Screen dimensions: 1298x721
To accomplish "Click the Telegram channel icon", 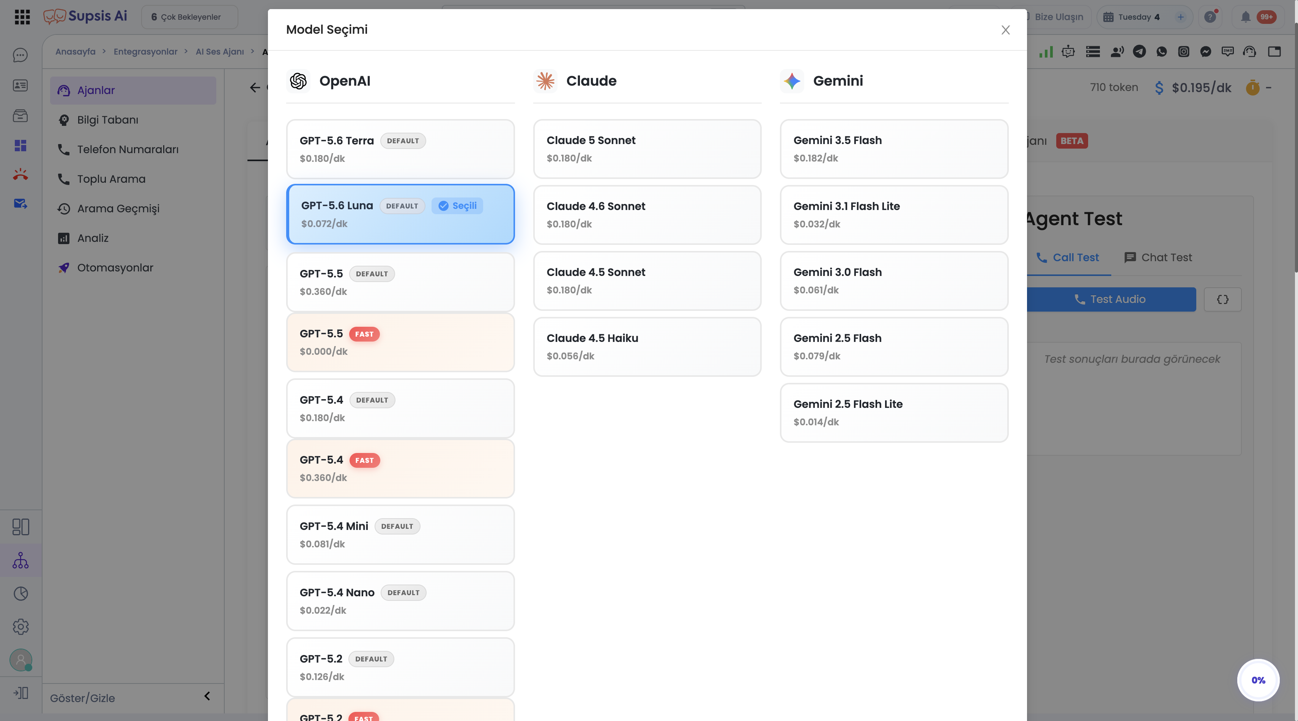I will [1139, 51].
